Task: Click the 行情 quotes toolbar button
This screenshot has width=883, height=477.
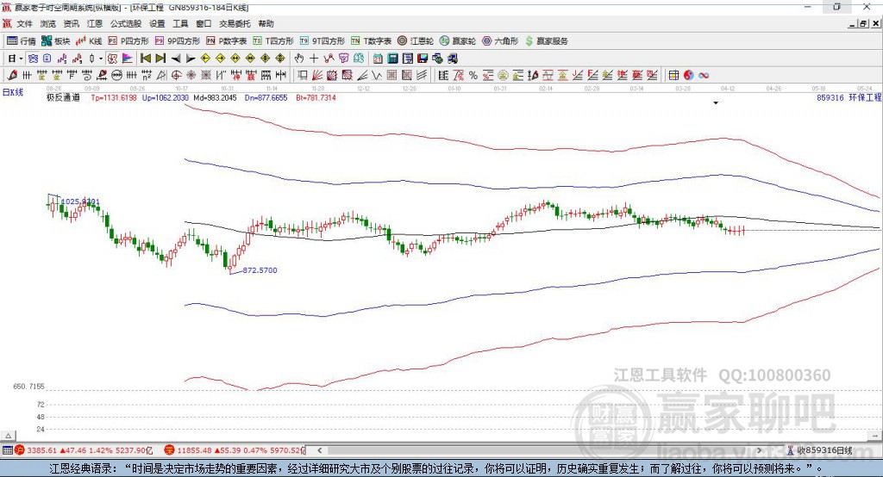Action: pos(21,41)
